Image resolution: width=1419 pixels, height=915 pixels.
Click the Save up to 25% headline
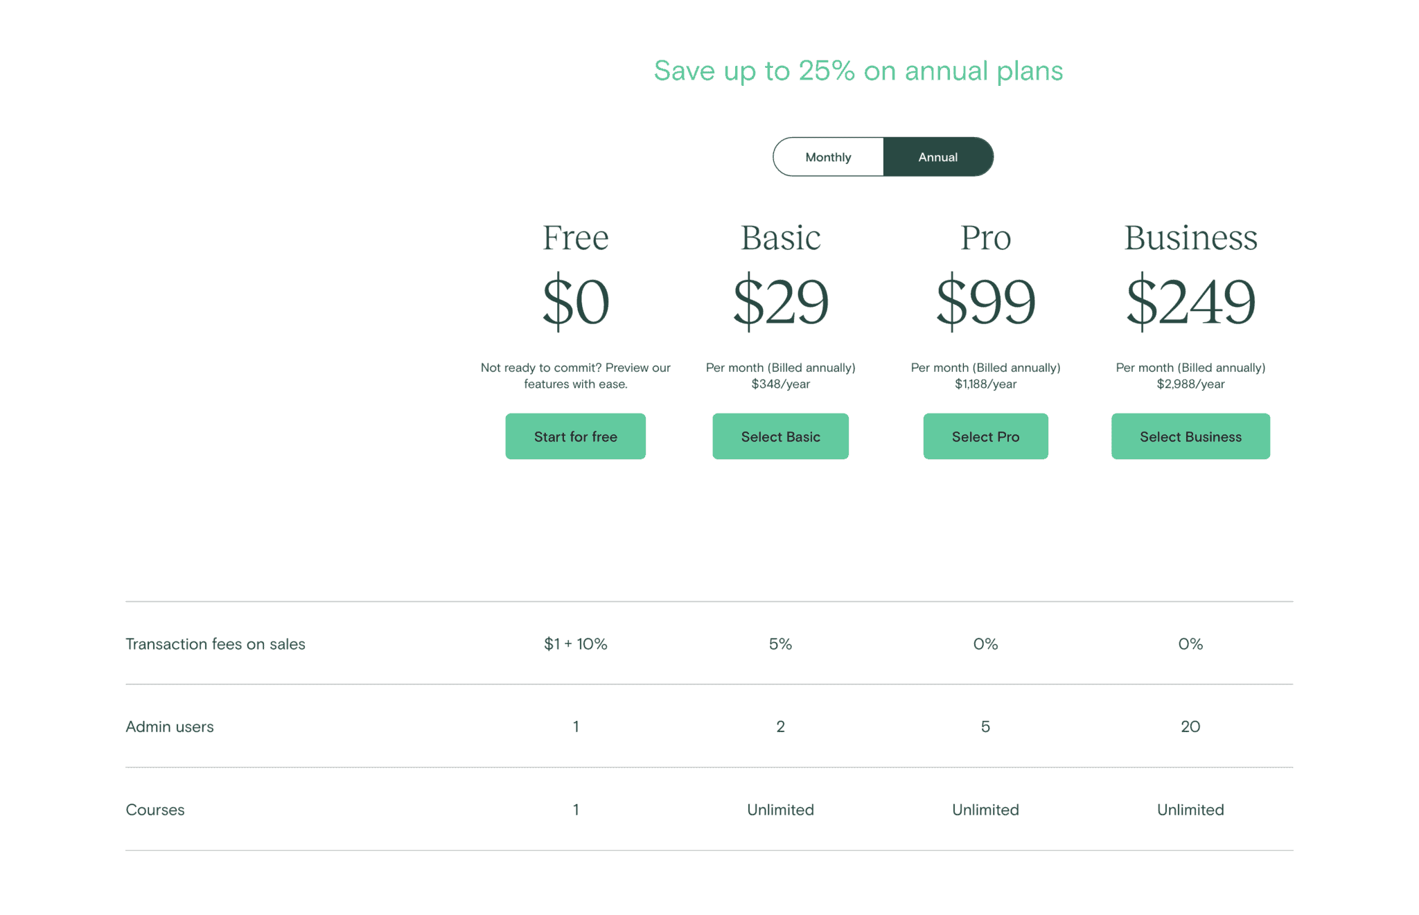coord(858,70)
